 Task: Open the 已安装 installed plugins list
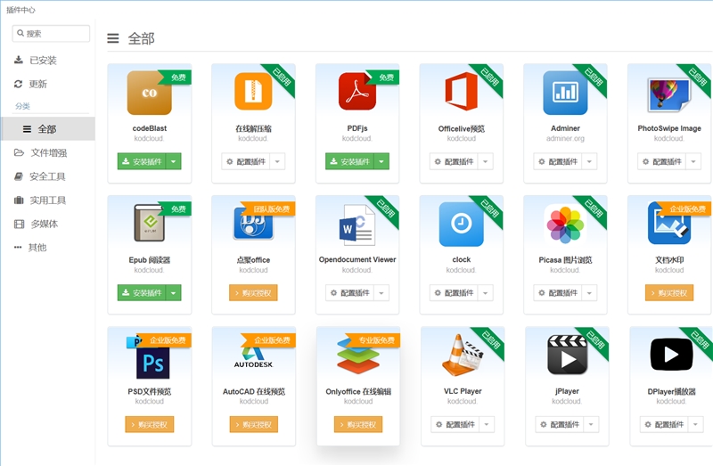[x=48, y=60]
